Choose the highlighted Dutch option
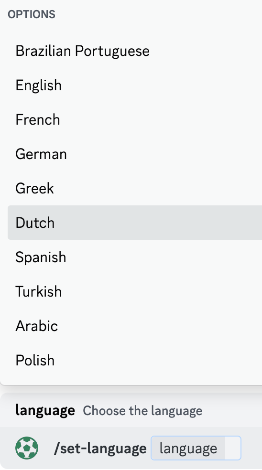The height and width of the screenshot is (470, 262). 135,223
